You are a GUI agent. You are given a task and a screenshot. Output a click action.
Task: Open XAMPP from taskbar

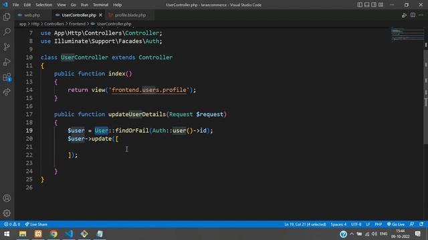[38, 234]
